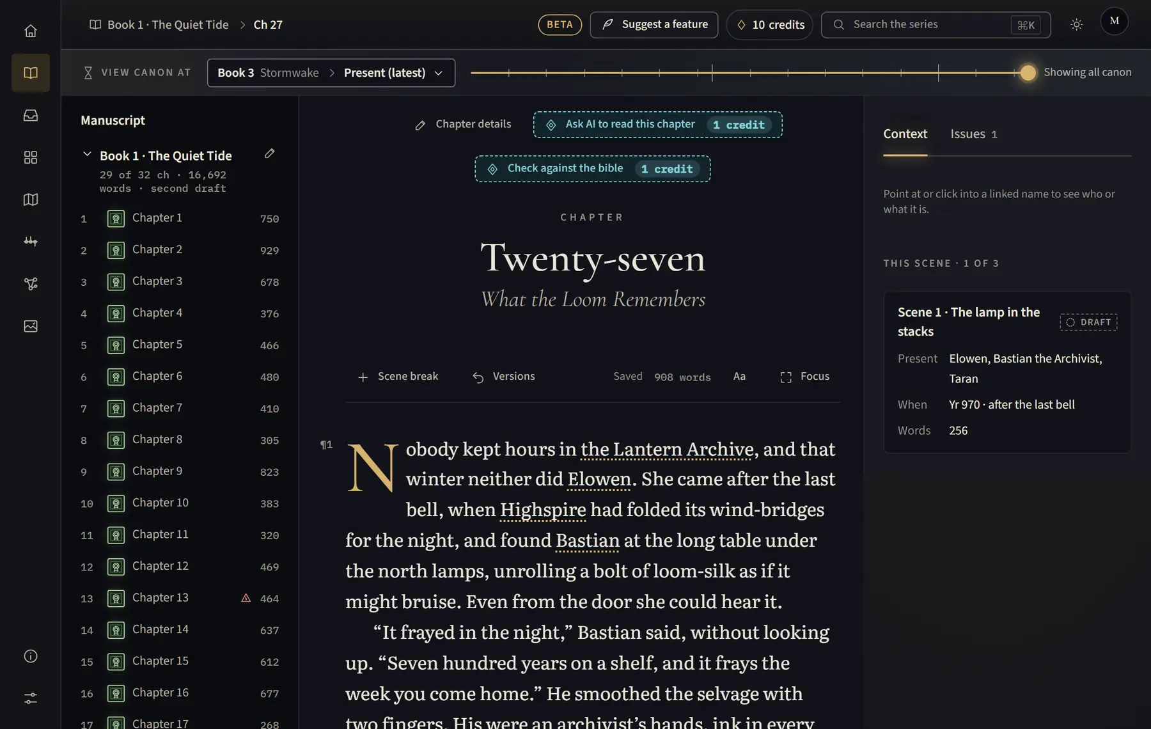Viewport: 1151px width, 729px height.
Task: Click the Scene 1 The lamp in the stacks title
Action: pyautogui.click(x=969, y=322)
